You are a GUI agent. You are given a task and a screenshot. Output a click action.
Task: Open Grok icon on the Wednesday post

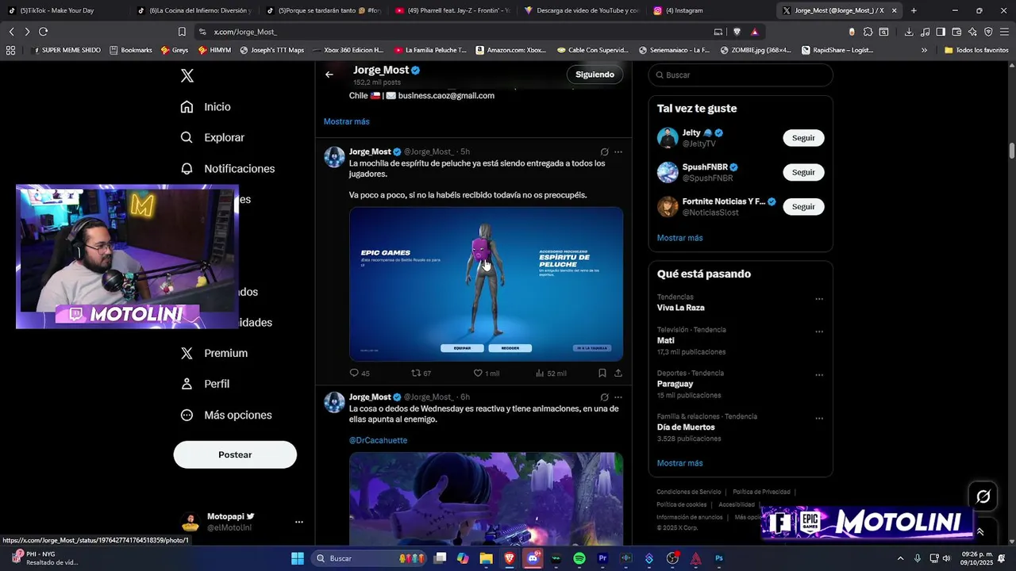pos(604,397)
